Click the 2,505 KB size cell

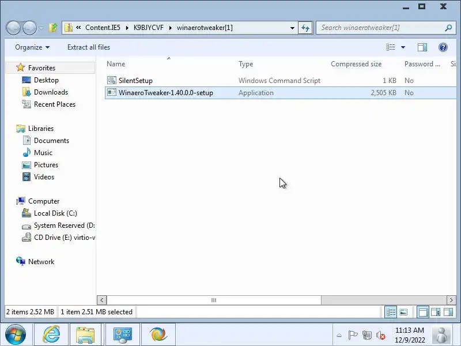coord(383,93)
